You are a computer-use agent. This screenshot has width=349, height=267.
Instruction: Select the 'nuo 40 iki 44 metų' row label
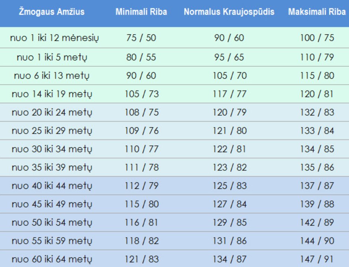point(52,186)
